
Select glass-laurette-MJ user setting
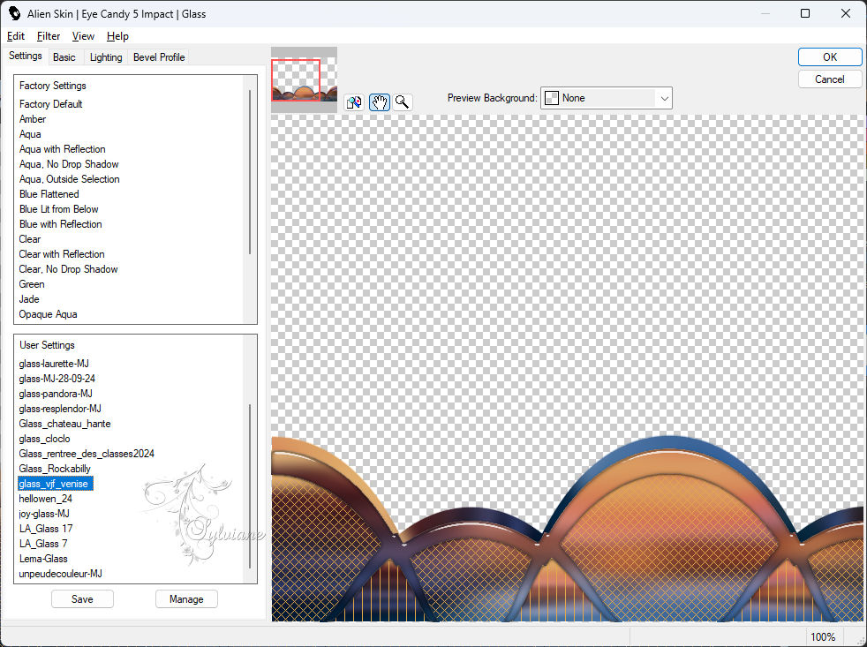[54, 364]
